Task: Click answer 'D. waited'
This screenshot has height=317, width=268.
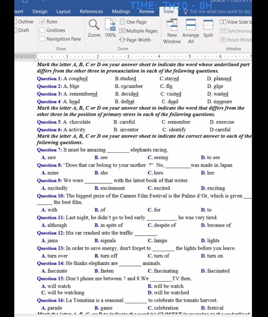Action: [x=217, y=94]
